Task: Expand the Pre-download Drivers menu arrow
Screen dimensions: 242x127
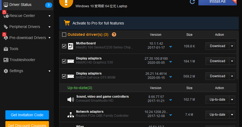Action: point(49,38)
